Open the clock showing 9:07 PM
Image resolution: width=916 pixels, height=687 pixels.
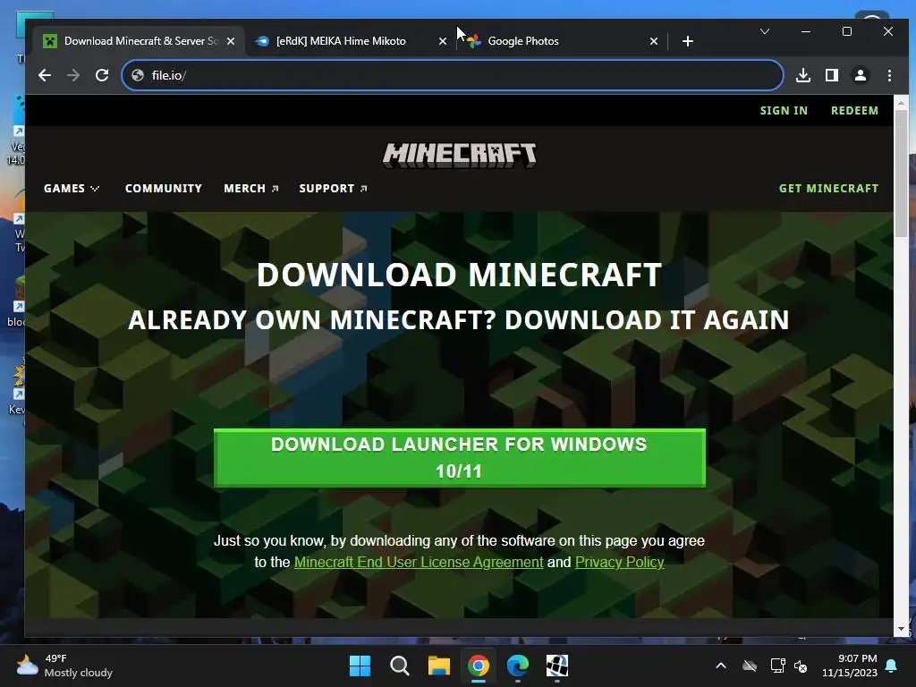pos(850,666)
